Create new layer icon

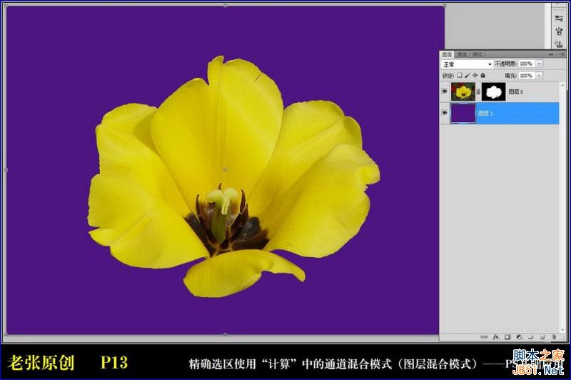pos(542,337)
